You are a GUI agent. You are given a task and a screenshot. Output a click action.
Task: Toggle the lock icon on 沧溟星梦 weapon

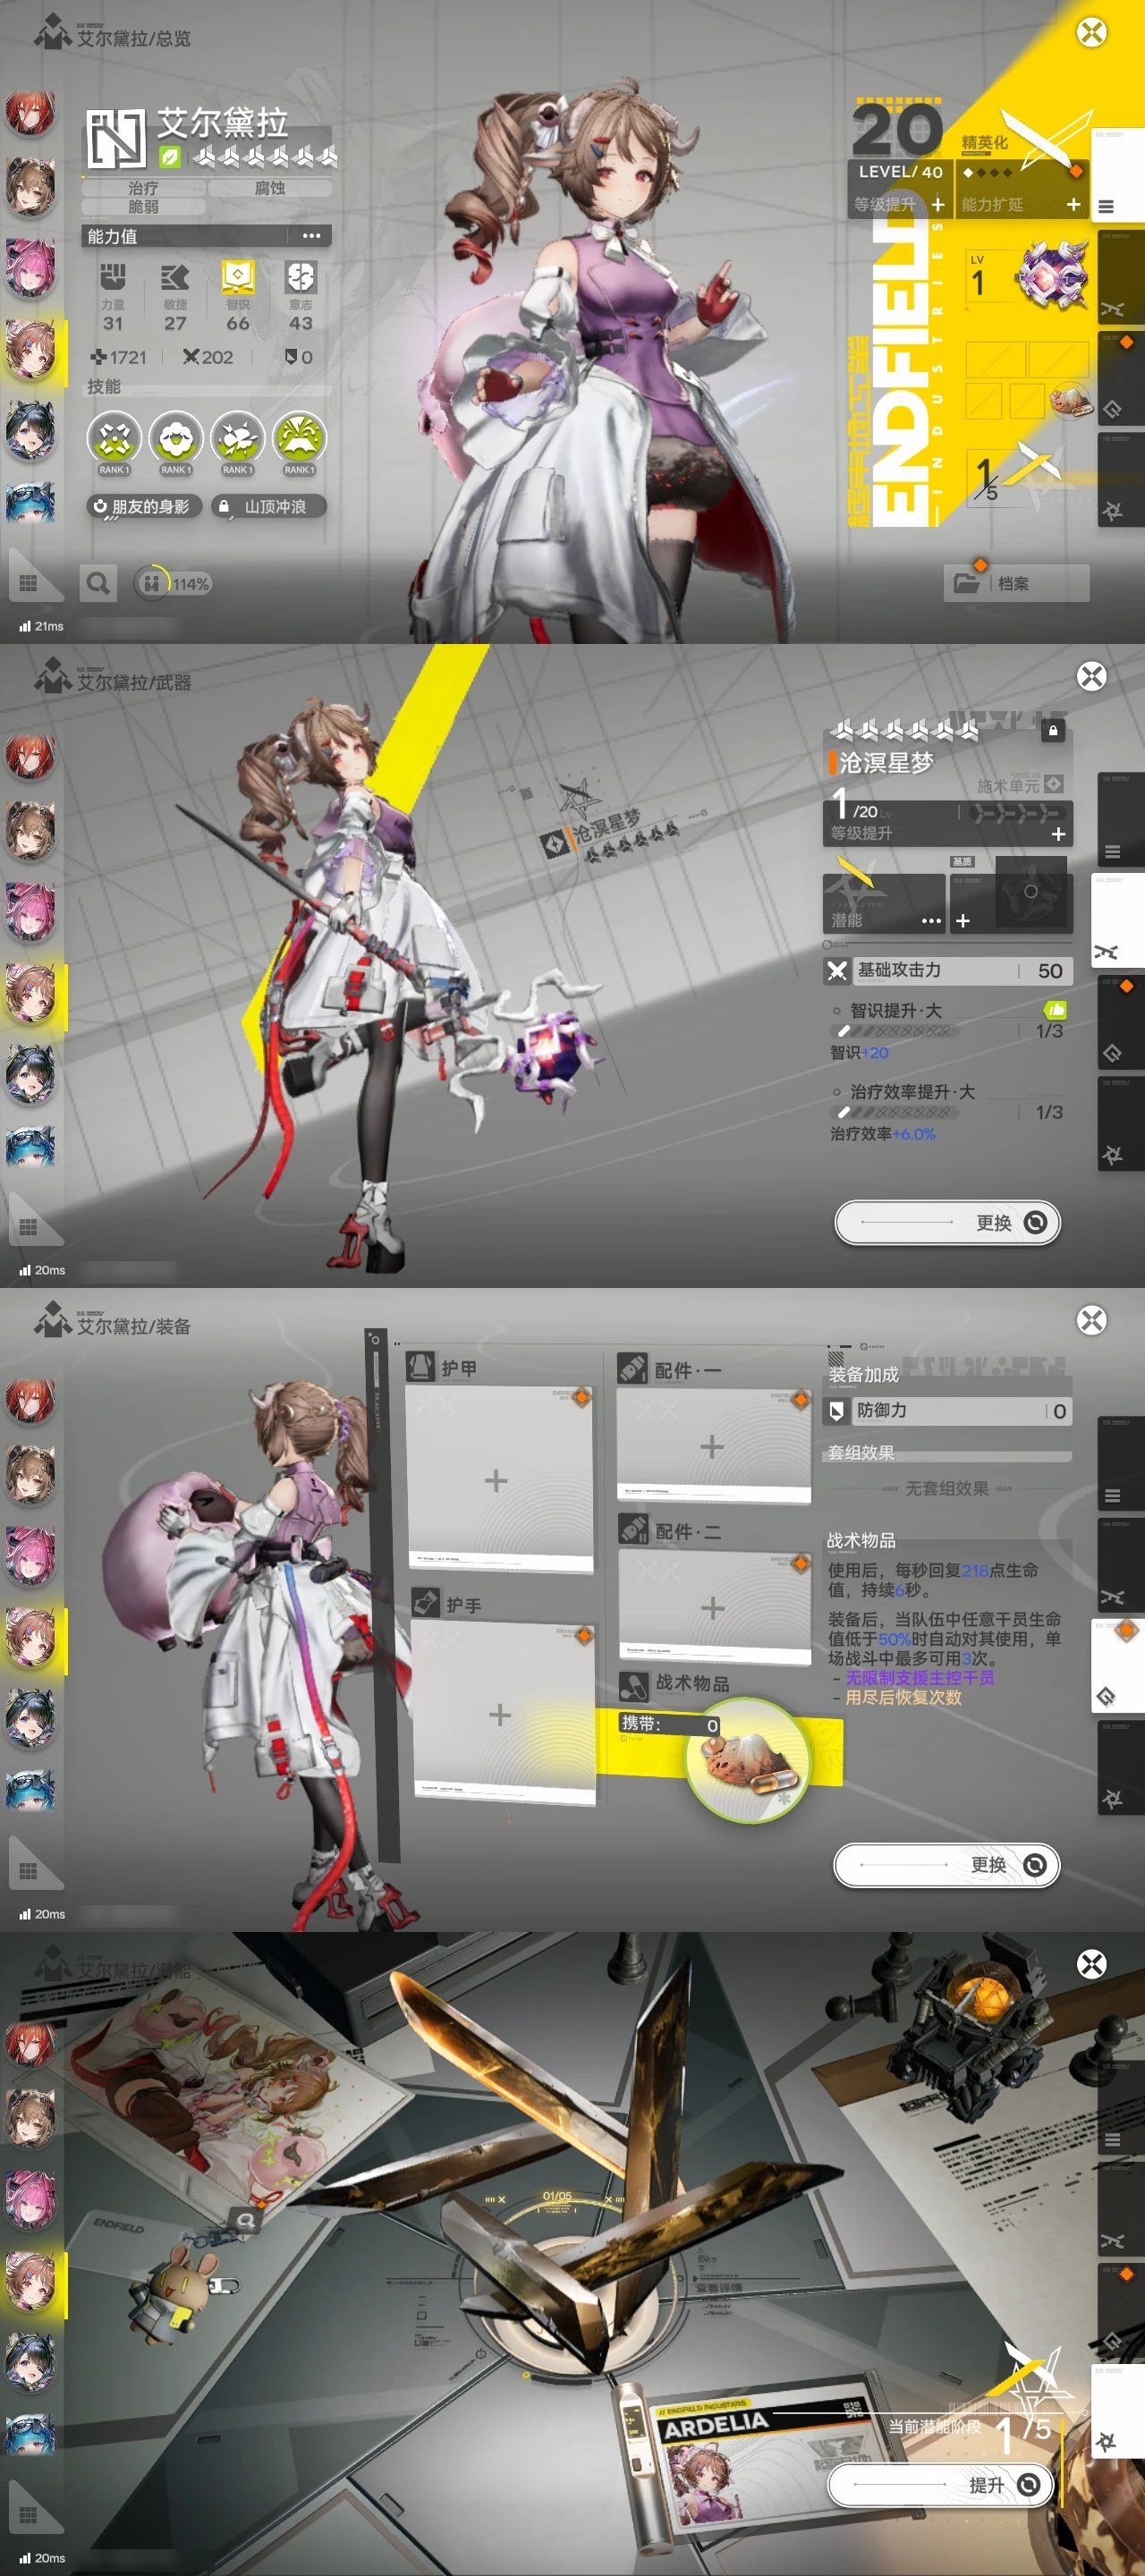1052,731
